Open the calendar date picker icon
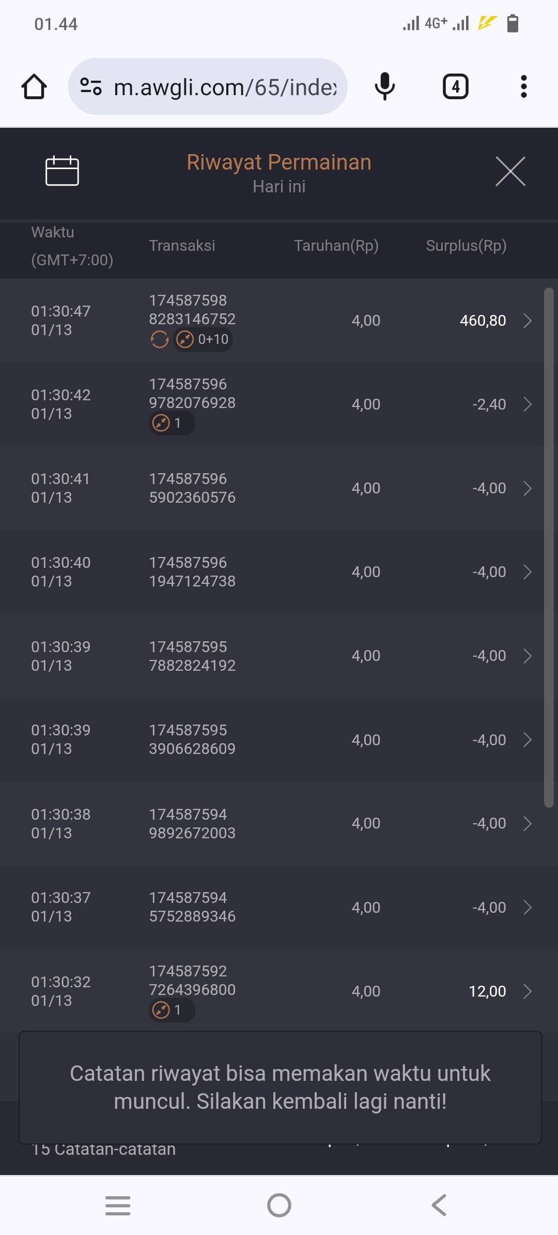The width and height of the screenshot is (558, 1235). [62, 171]
